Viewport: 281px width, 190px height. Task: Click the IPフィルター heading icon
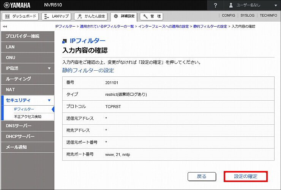65,41
